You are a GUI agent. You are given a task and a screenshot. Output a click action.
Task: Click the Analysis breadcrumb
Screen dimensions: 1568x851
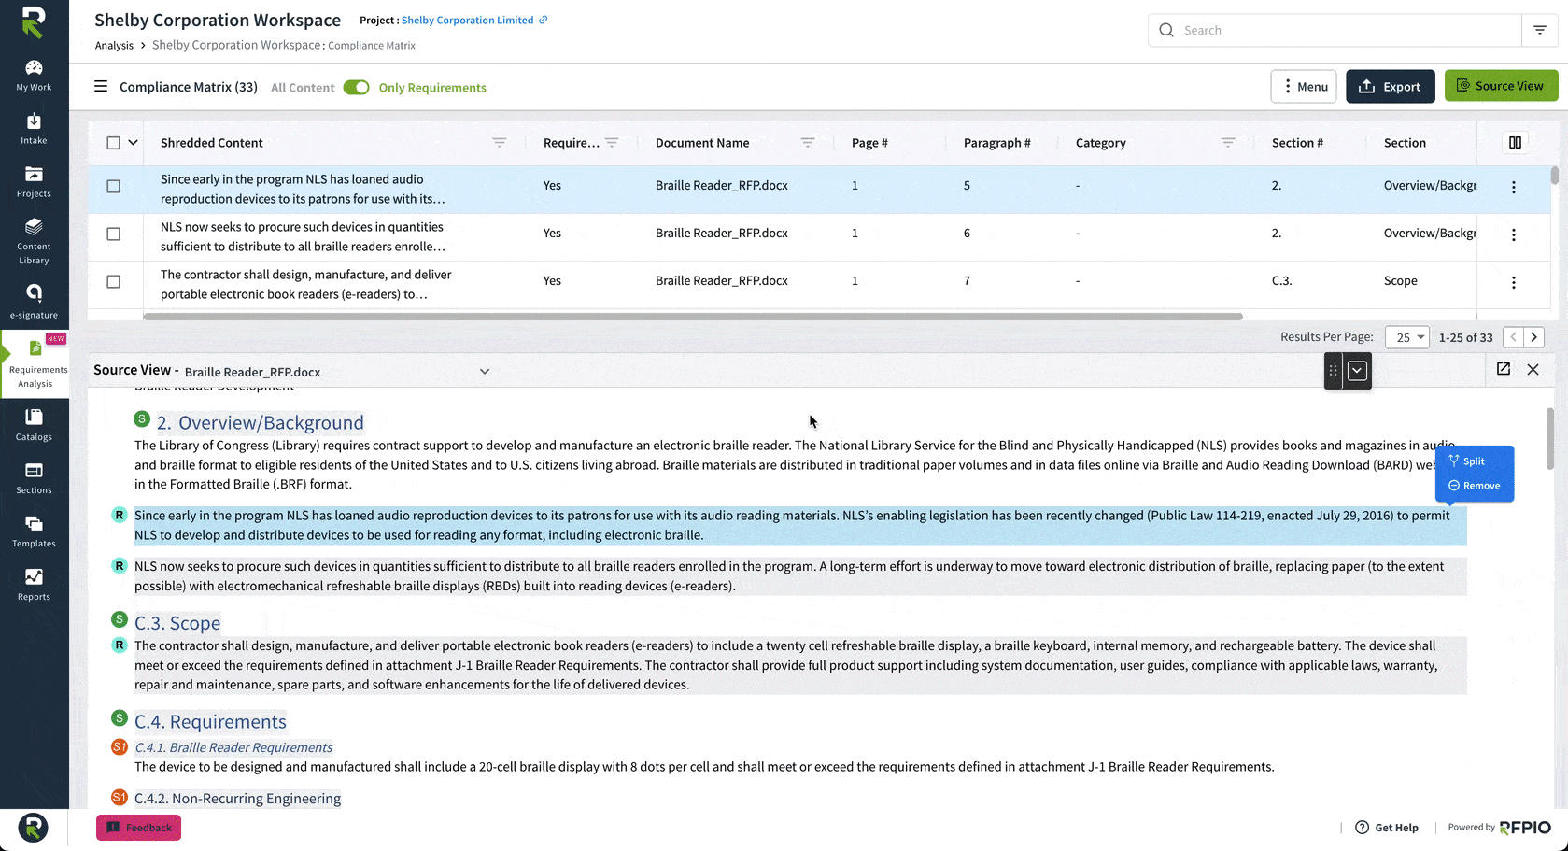pos(114,45)
